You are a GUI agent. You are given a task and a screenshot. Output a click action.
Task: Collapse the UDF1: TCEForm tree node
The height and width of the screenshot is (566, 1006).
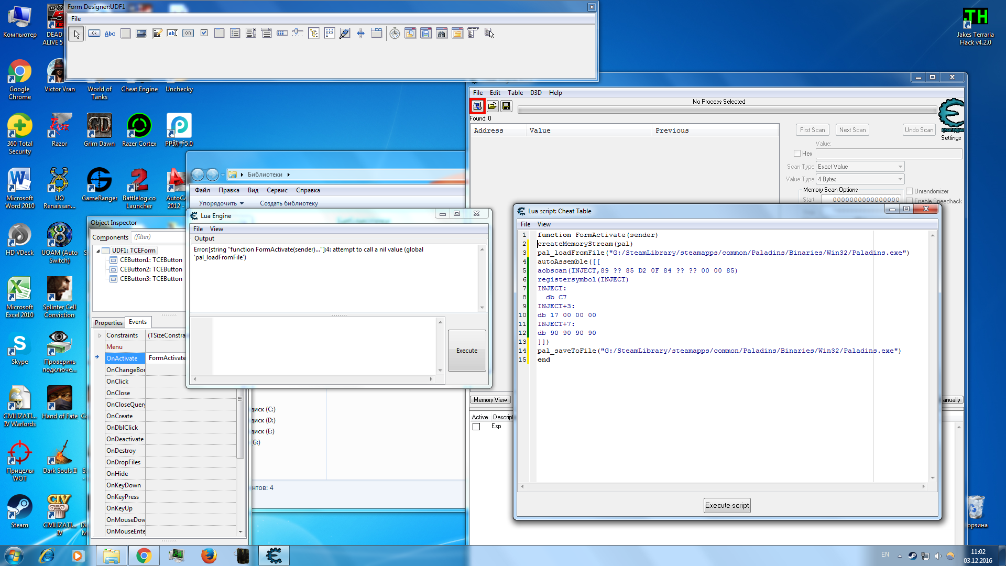click(98, 251)
